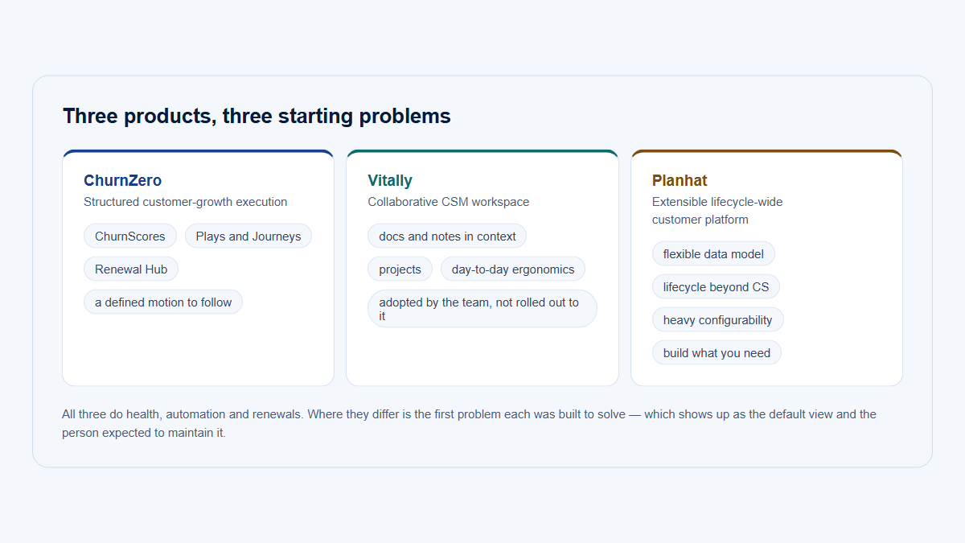Screen dimensions: 965x543
Task: Click the ChurnZero card title
Action: point(122,181)
